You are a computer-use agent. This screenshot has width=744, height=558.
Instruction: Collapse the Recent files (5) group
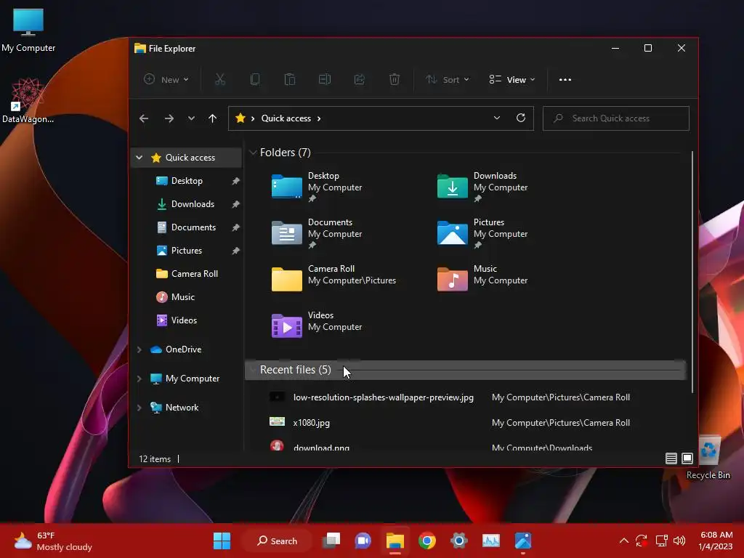(254, 370)
